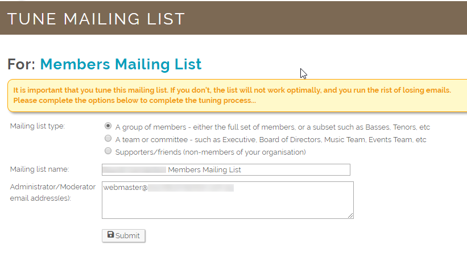Screen dimensions: 467x253
Task: Click the floppy disk save icon on Submit
Action: click(x=110, y=235)
